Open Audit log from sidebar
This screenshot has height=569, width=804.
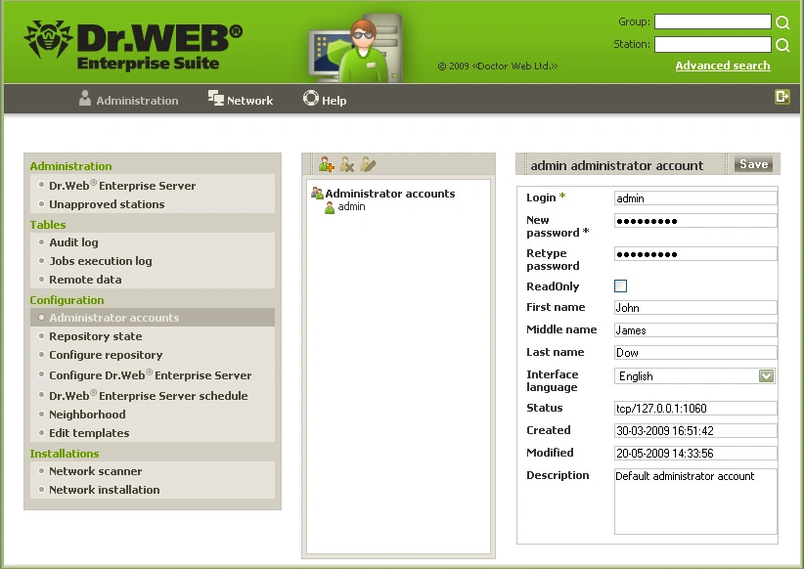[73, 242]
